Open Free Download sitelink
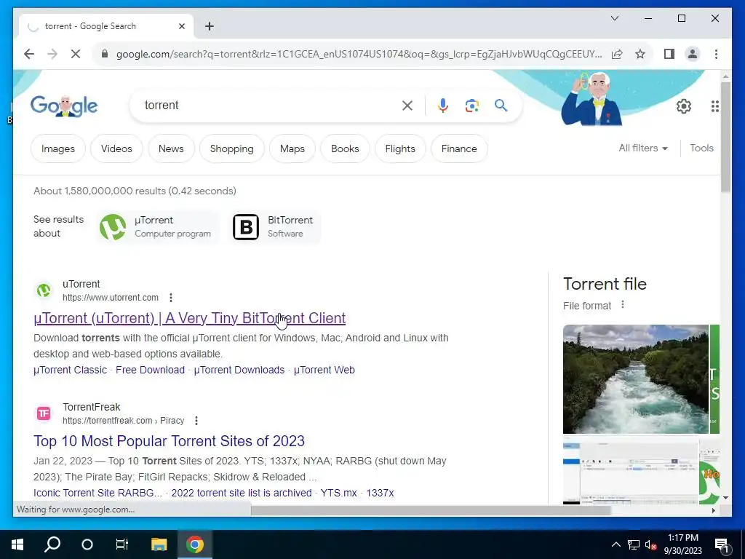 click(150, 370)
